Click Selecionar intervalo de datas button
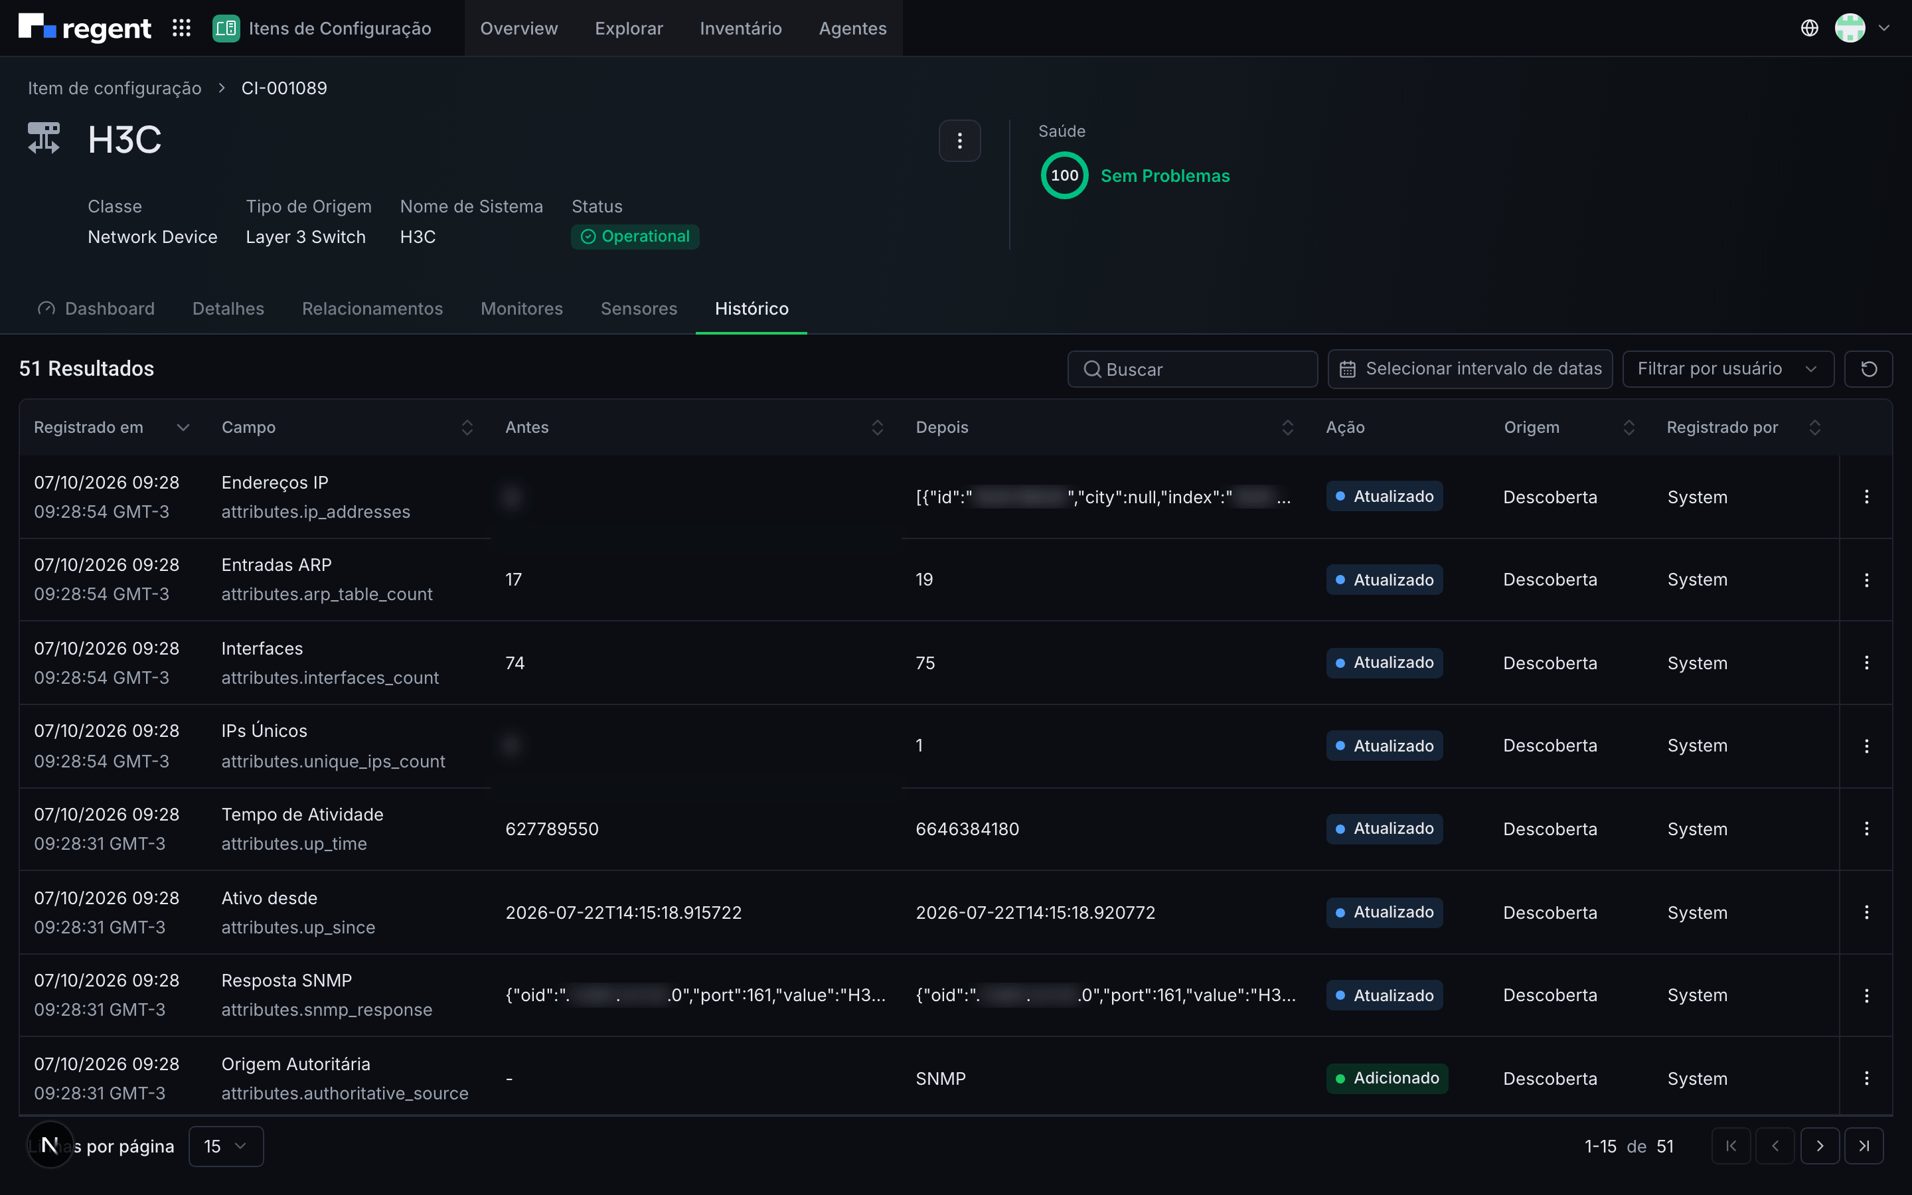Image resolution: width=1912 pixels, height=1195 pixels. 1470,369
